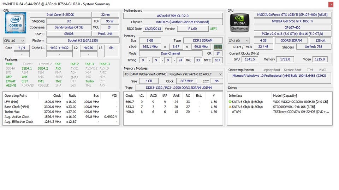Viewport: 339px width, 190px height.
Task: Select the Turbo Max operating point row
Action: coord(61,112)
